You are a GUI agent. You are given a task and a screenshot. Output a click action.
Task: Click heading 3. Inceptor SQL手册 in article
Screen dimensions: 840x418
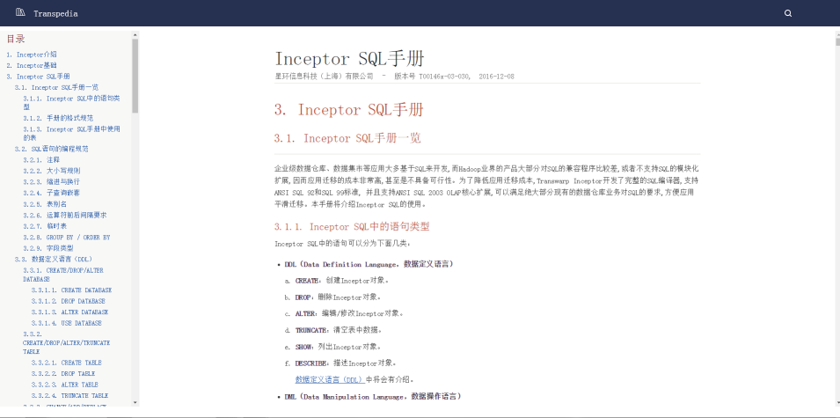pyautogui.click(x=348, y=110)
